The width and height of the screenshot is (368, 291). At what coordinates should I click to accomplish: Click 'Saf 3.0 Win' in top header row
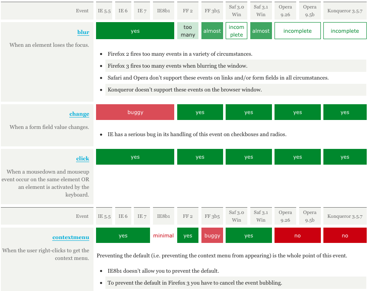tap(236, 11)
